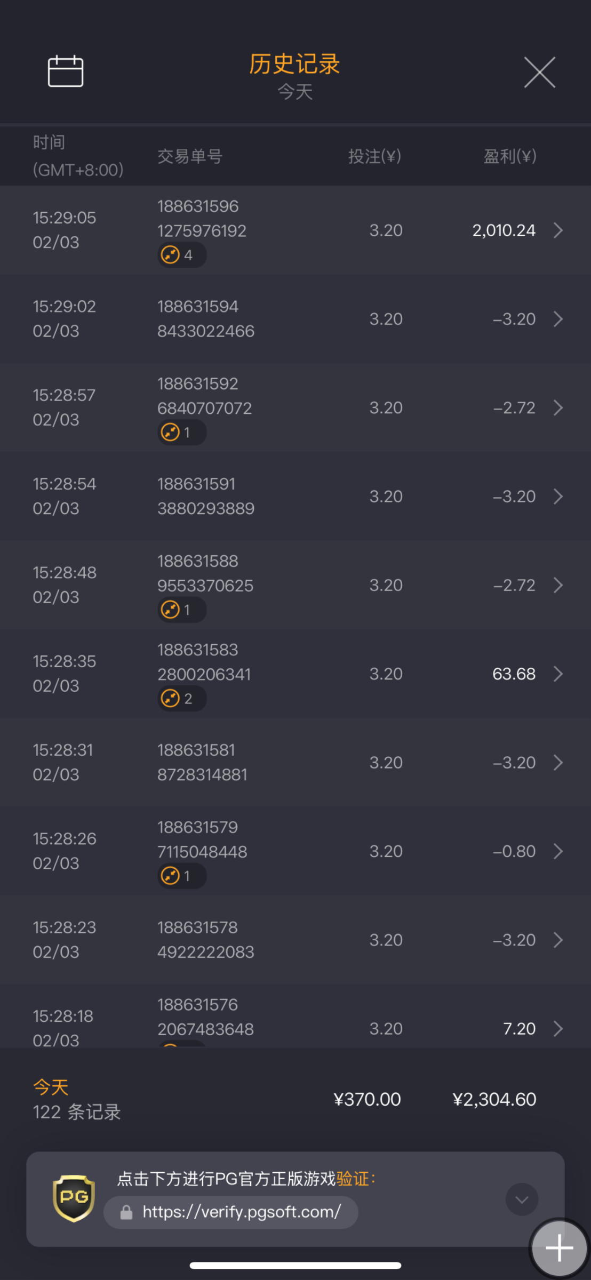
Task: Tap the free spin badge on 15:29:05 record
Action: 181,255
